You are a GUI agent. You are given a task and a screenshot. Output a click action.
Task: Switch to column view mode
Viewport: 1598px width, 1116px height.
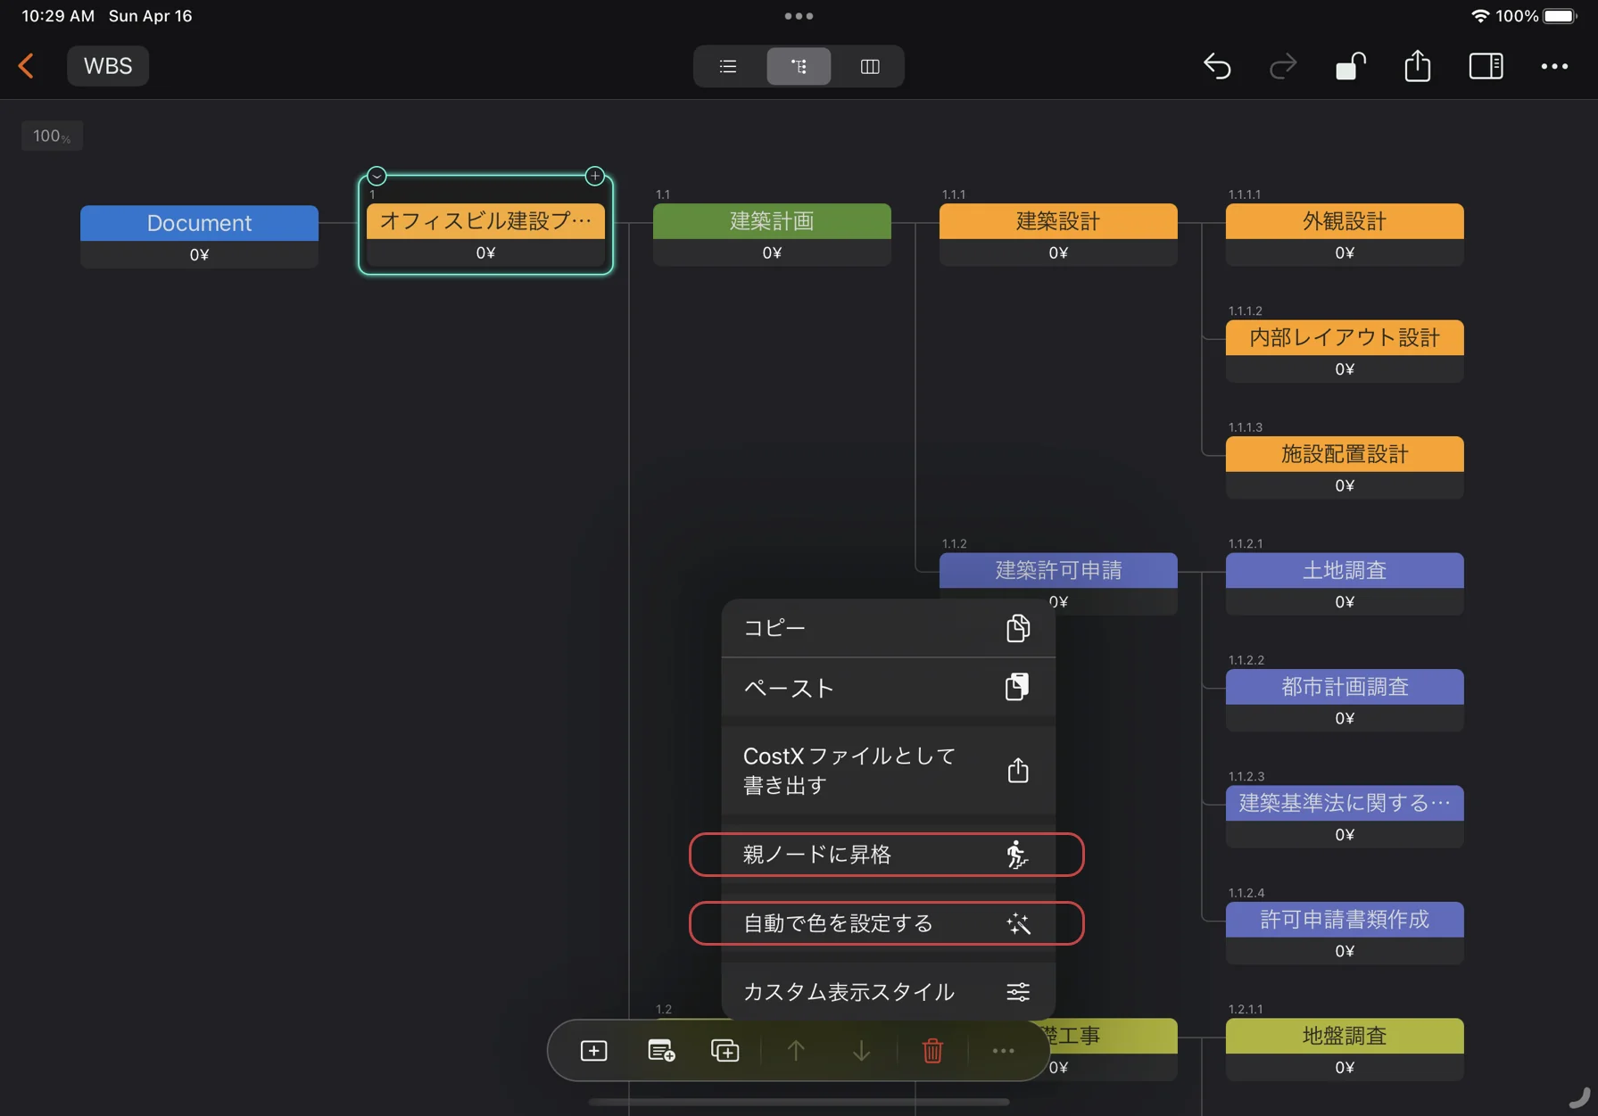coord(869,66)
